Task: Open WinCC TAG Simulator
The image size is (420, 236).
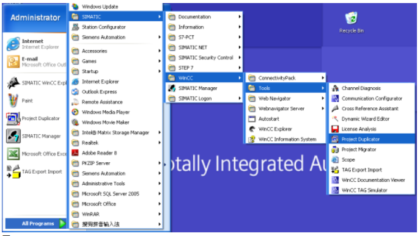Action: tap(372, 190)
